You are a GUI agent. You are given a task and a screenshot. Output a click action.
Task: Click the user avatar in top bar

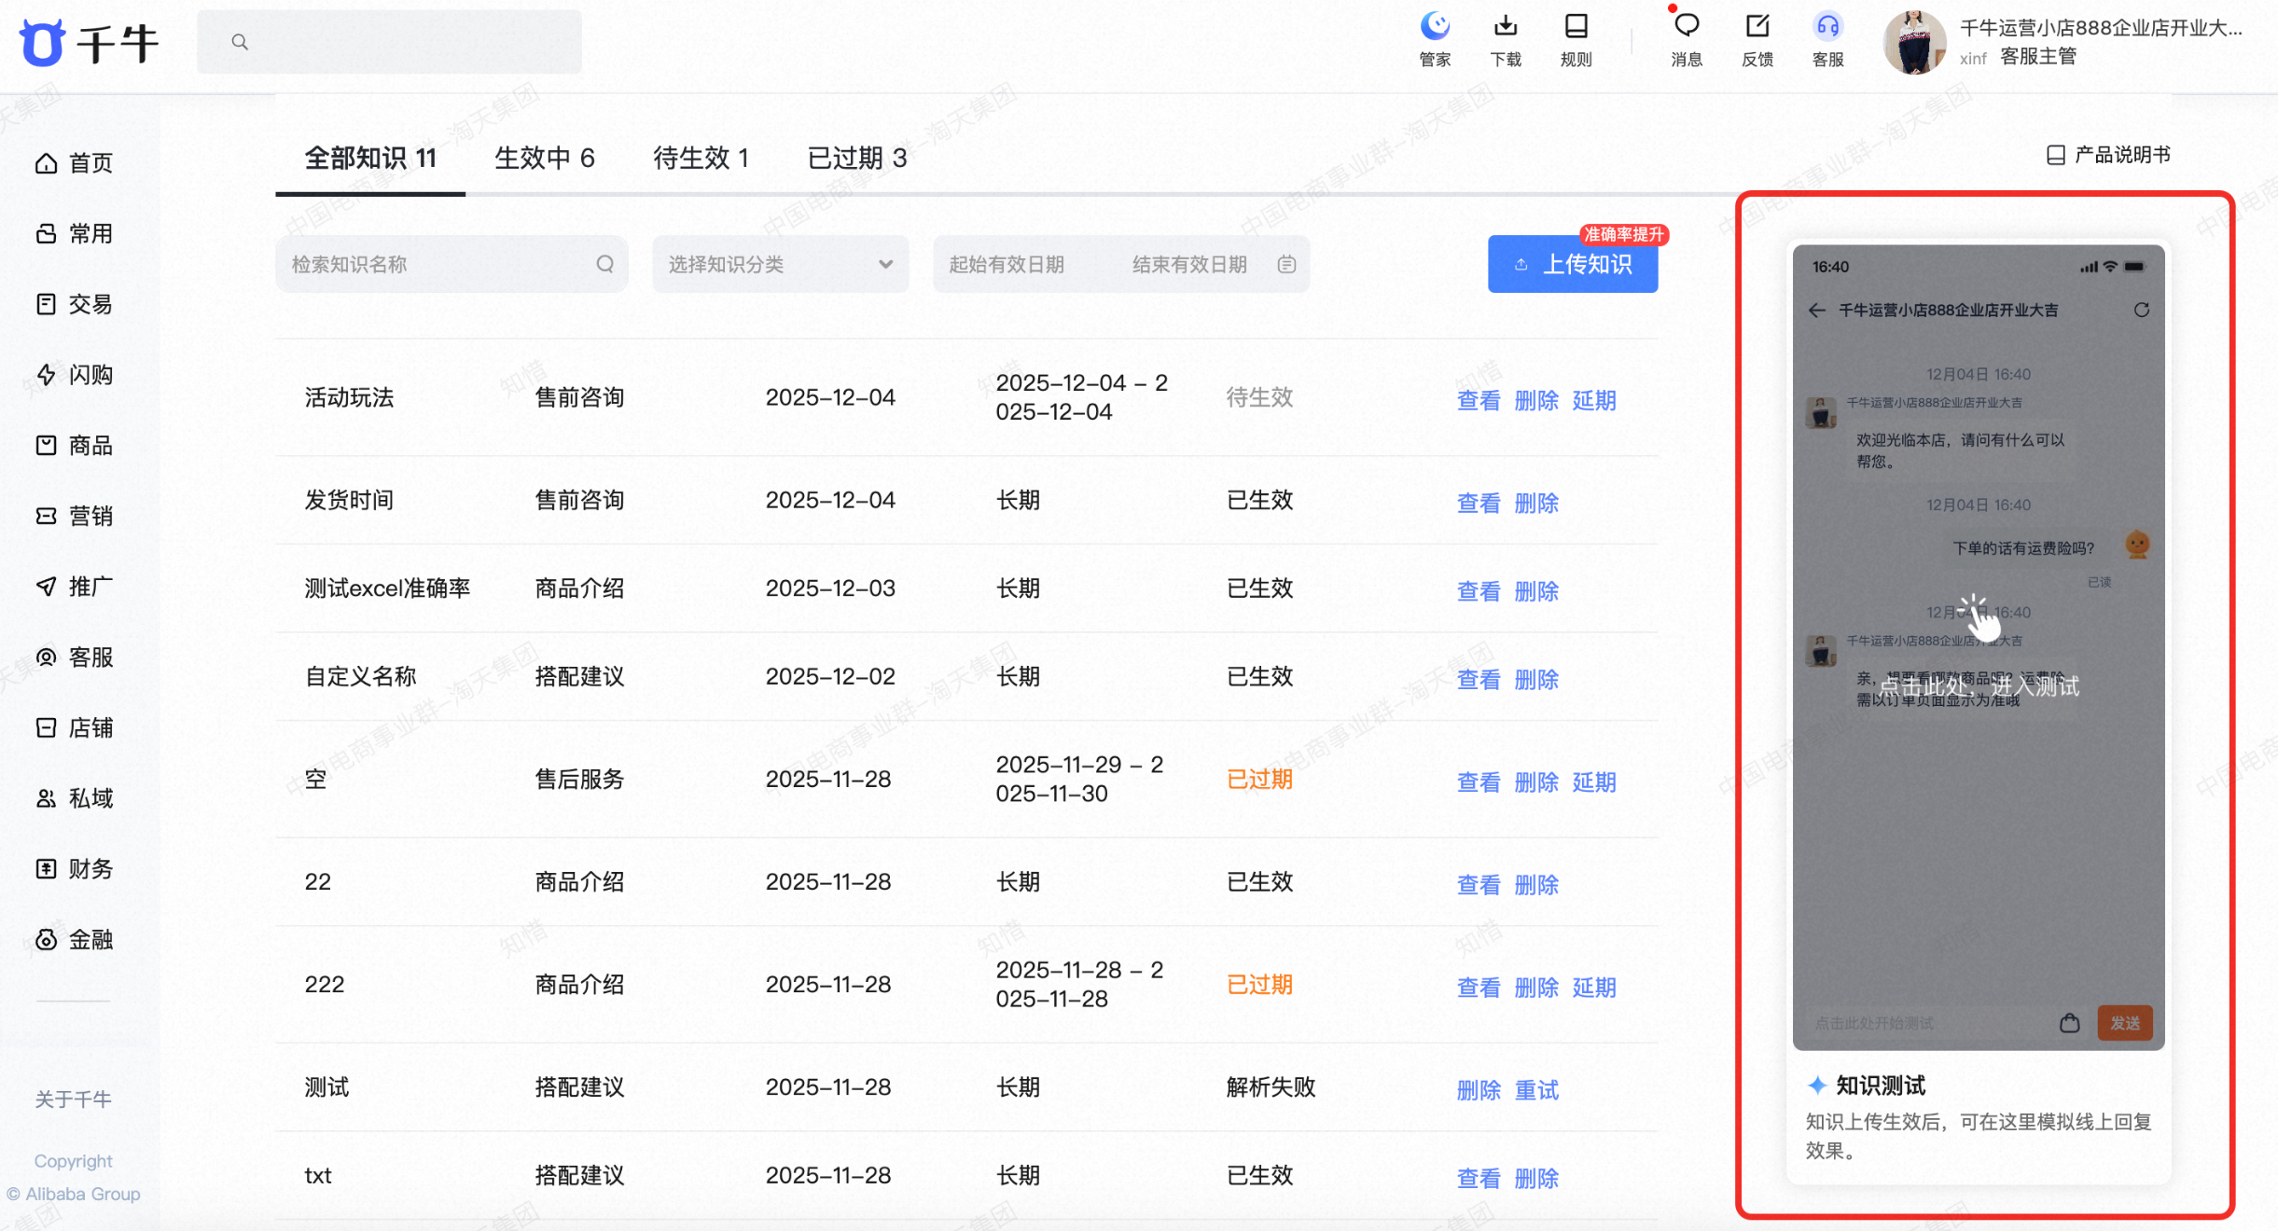(x=1914, y=42)
